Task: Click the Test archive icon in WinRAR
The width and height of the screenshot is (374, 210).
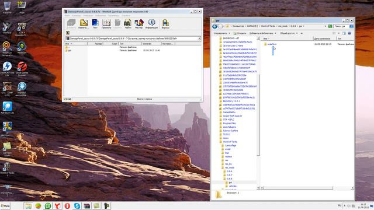Action: [x=95, y=24]
